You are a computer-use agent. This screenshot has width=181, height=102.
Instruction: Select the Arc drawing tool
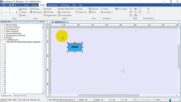click(13, 9)
